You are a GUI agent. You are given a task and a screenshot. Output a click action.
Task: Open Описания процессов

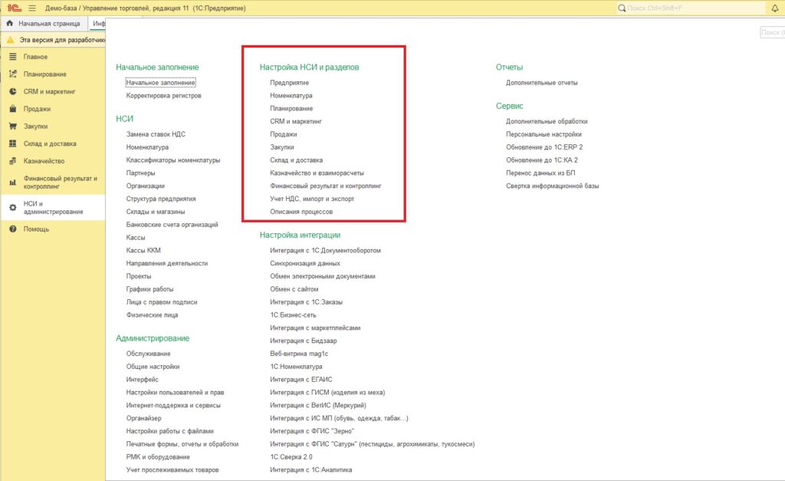(301, 212)
